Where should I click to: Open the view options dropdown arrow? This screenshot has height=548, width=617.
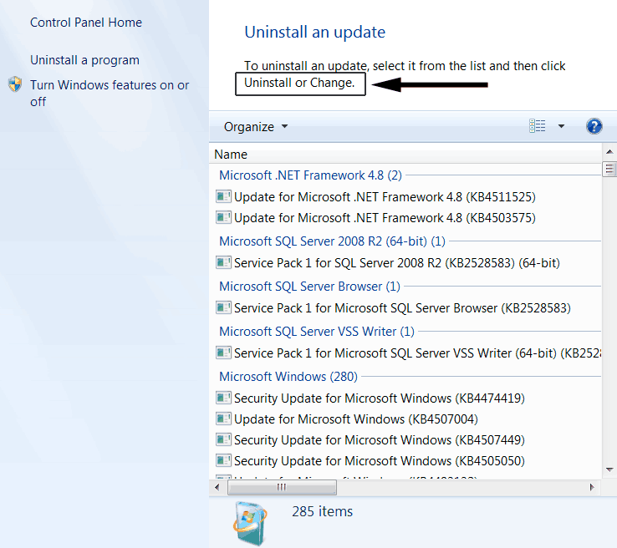pyautogui.click(x=561, y=126)
